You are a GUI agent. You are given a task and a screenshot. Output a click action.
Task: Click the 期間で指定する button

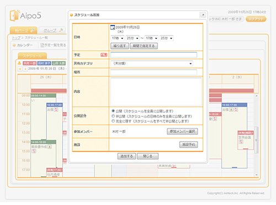pyautogui.click(x=144, y=46)
